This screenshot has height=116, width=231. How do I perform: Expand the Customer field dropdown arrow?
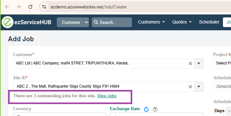click(199, 63)
